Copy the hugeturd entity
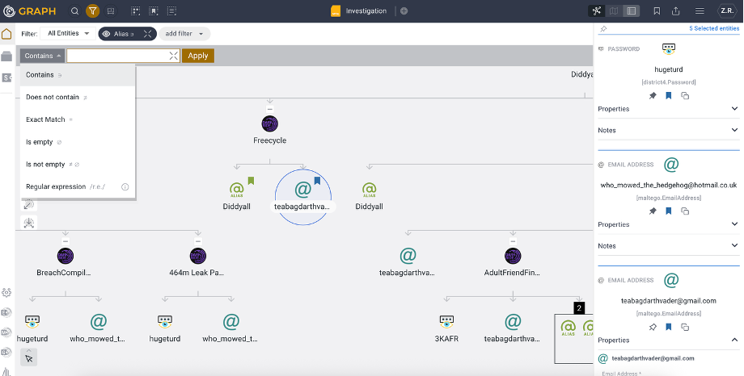The width and height of the screenshot is (744, 376). (685, 96)
